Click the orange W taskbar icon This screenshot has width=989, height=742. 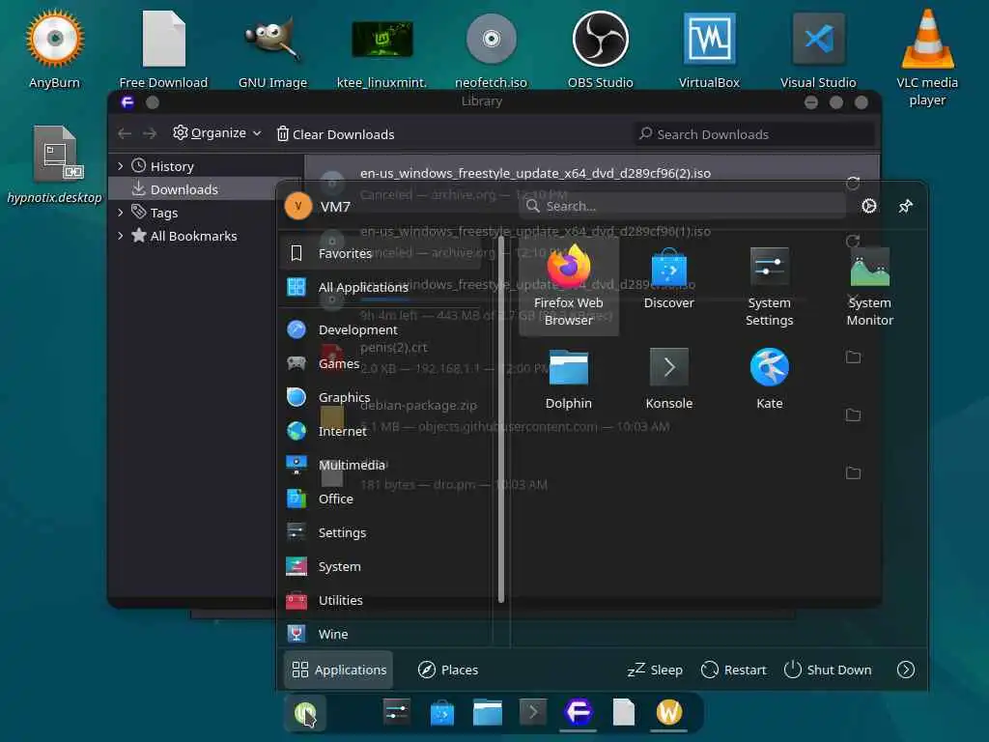click(x=669, y=712)
